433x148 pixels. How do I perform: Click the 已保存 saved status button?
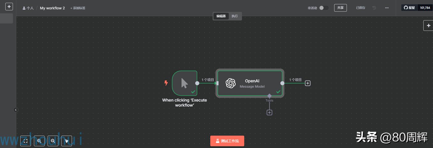click(361, 8)
